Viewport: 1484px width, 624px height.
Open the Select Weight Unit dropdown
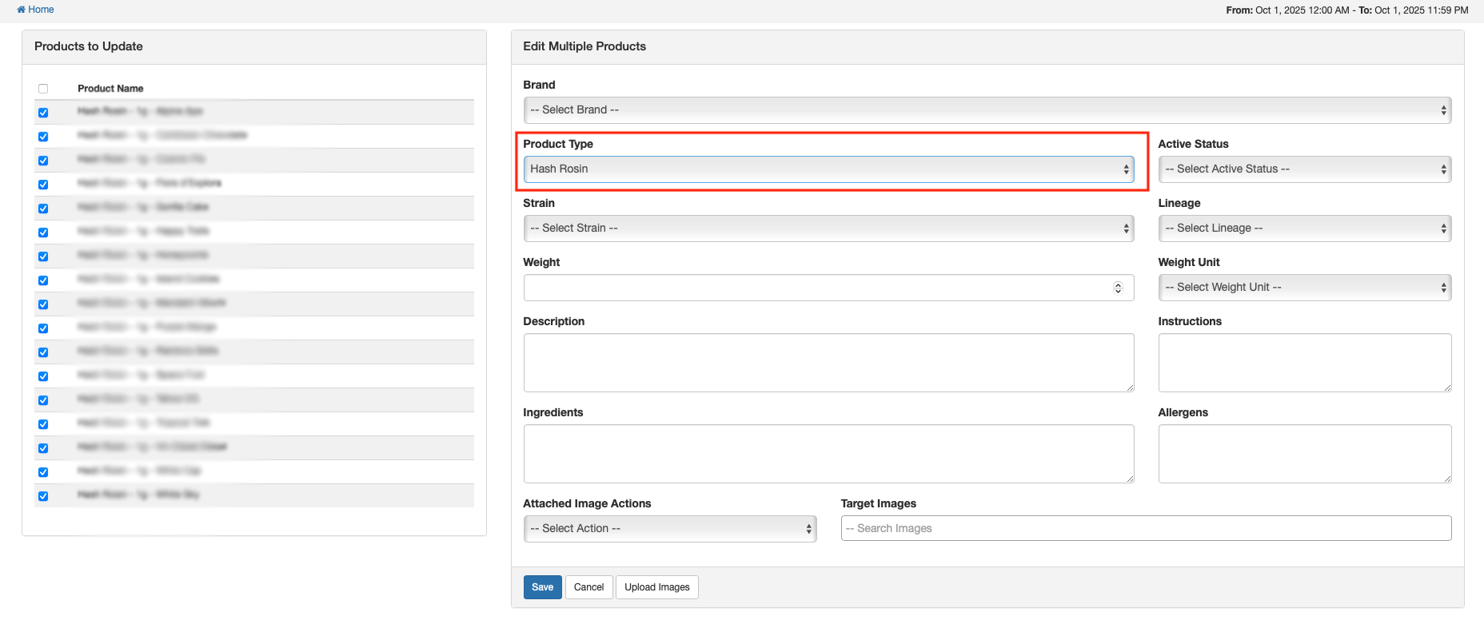[x=1304, y=288]
